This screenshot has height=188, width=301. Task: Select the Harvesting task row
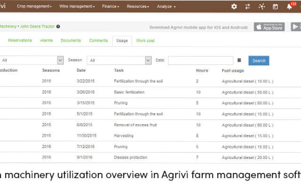pos(124,136)
